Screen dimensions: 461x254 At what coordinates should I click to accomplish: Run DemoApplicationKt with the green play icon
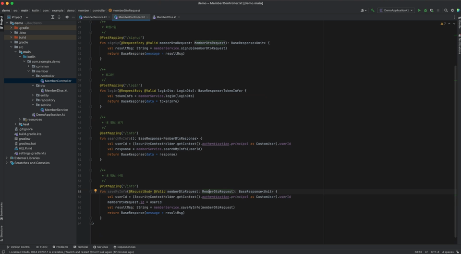[x=419, y=10]
